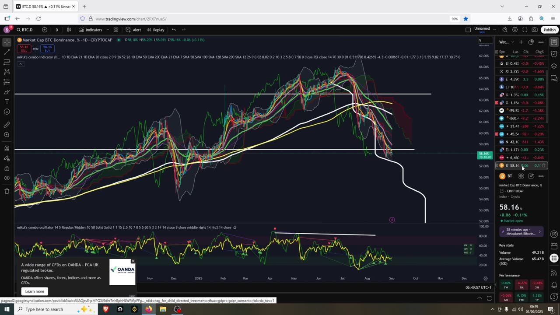Open File Explorer from the taskbar

163,309
